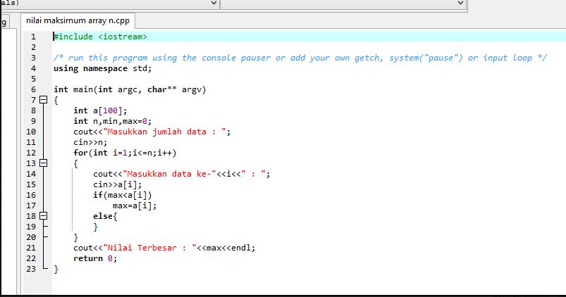Viewport: 566px width, 297px height.
Task: Click line number 12 in the gutter
Action: pyautogui.click(x=31, y=153)
